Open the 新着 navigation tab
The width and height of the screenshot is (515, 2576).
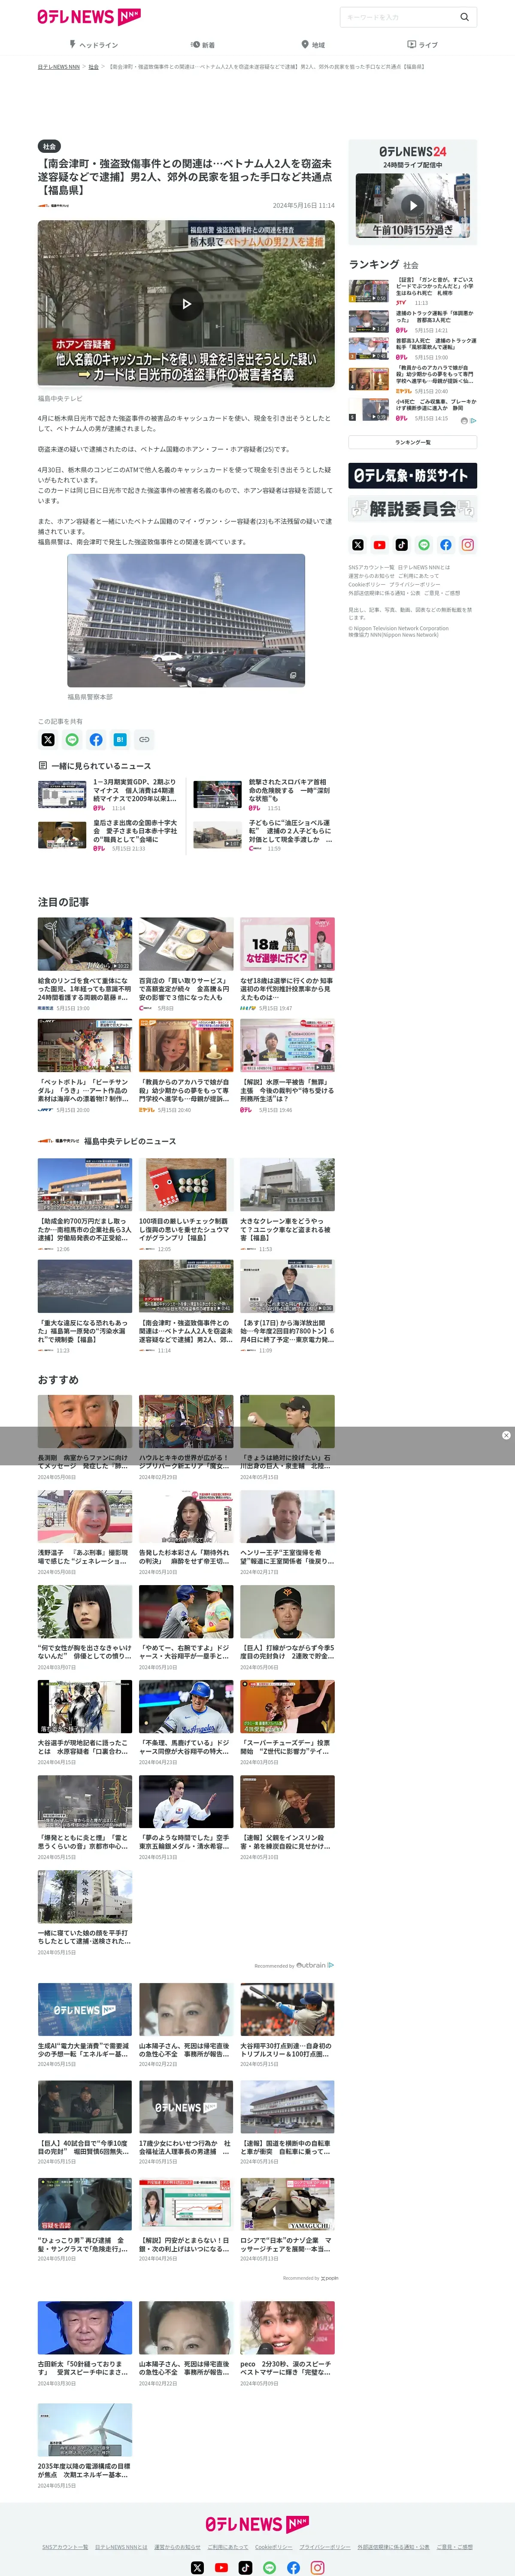click(x=203, y=45)
